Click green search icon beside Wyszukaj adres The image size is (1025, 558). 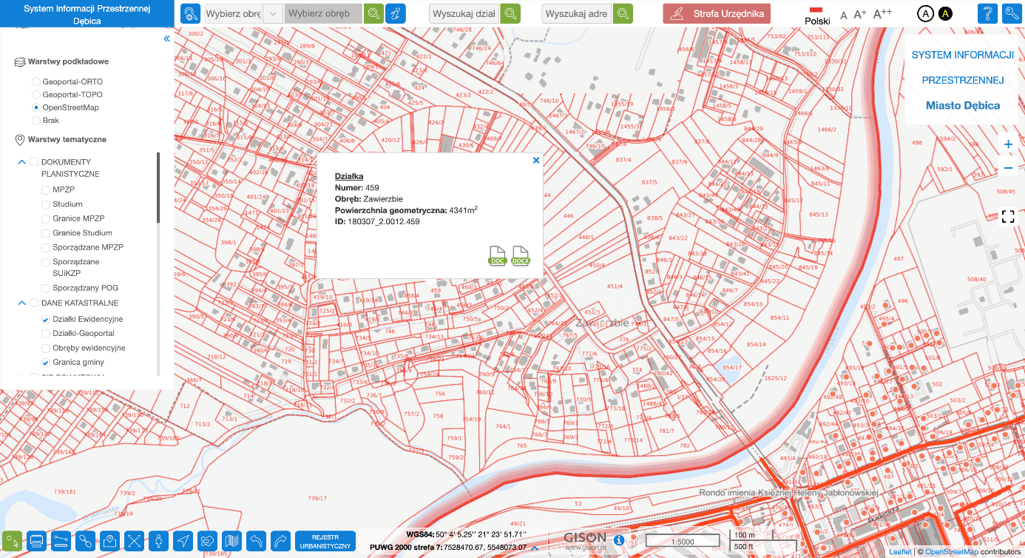click(623, 13)
